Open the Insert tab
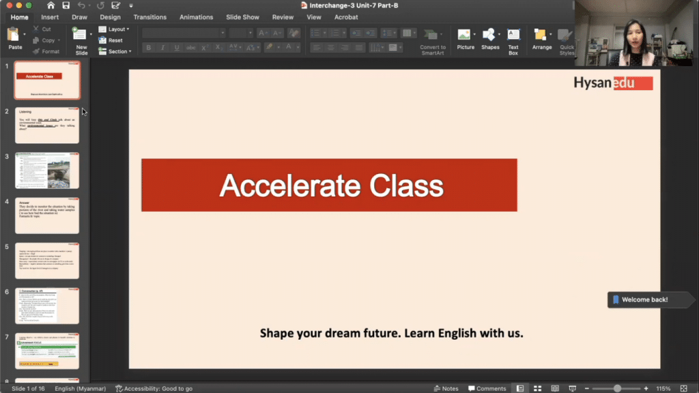The height and width of the screenshot is (393, 699). coord(50,17)
